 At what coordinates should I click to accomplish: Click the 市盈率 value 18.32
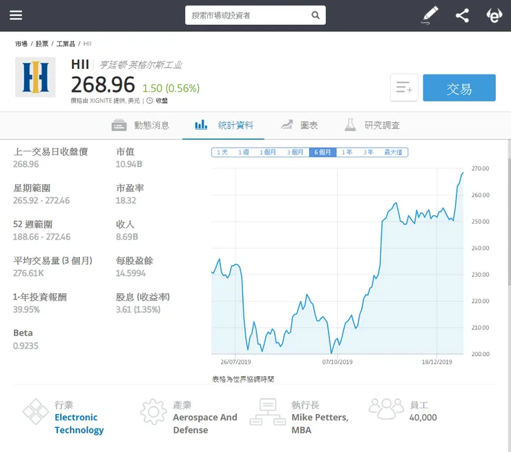click(x=126, y=201)
